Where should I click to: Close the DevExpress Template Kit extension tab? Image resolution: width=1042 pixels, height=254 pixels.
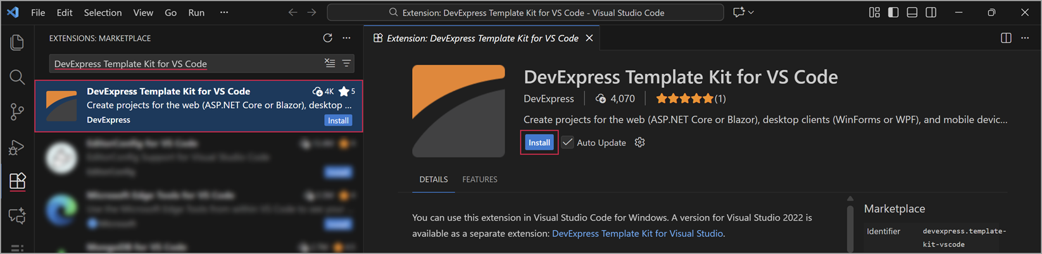(589, 38)
